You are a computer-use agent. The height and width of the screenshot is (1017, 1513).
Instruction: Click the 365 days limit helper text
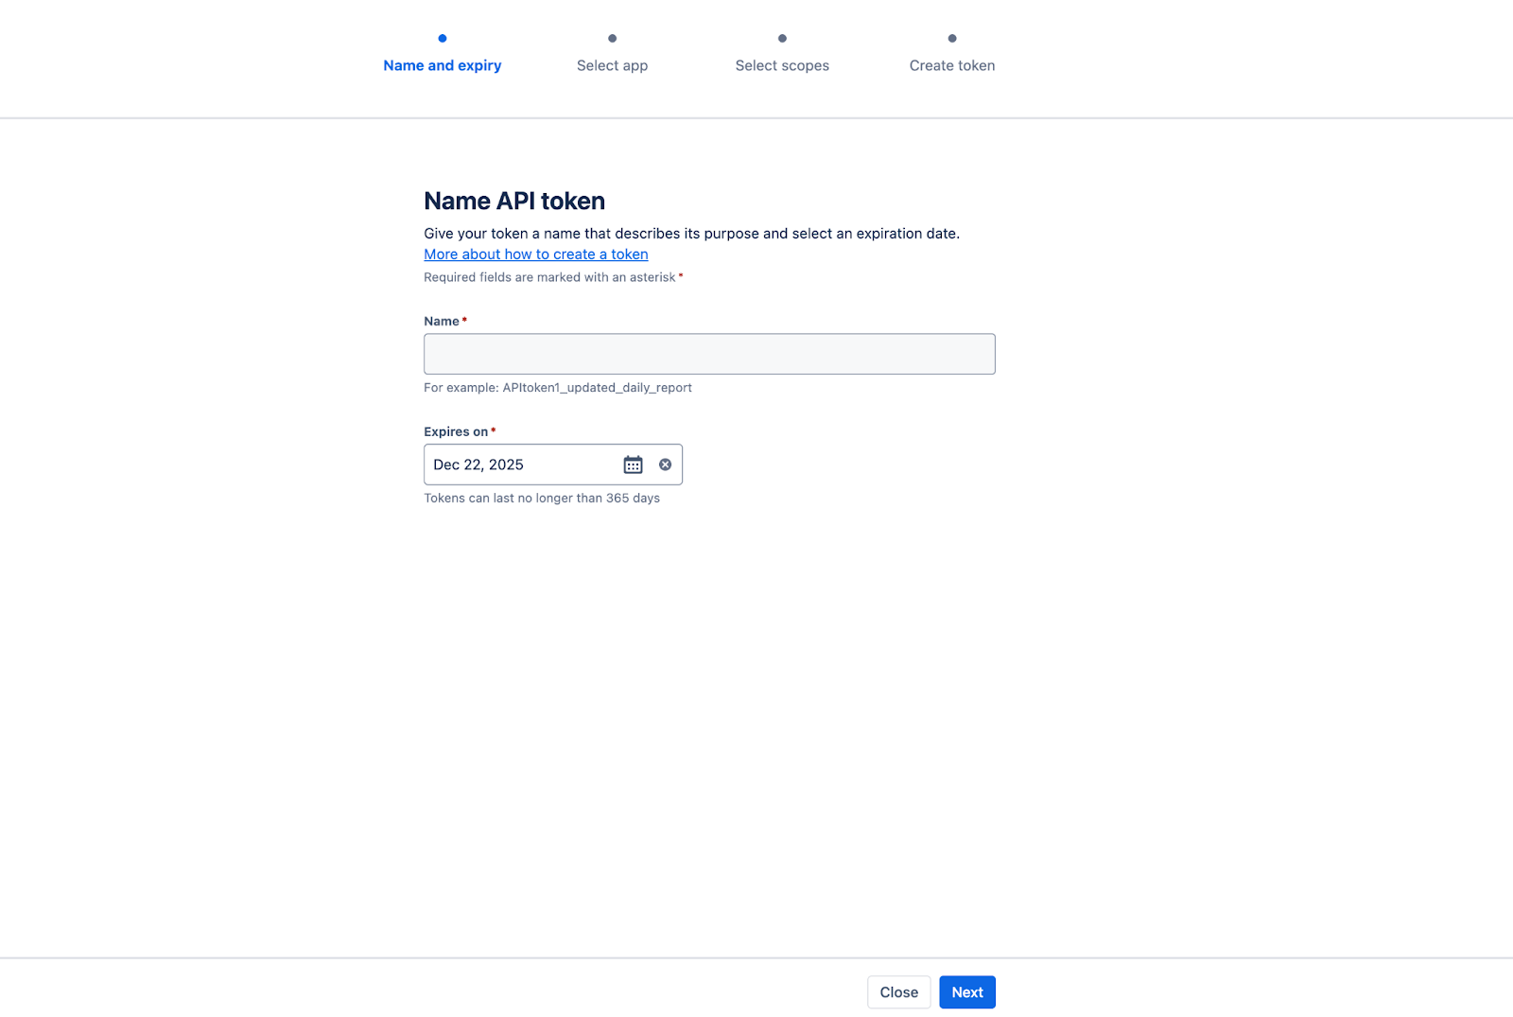pyautogui.click(x=541, y=499)
